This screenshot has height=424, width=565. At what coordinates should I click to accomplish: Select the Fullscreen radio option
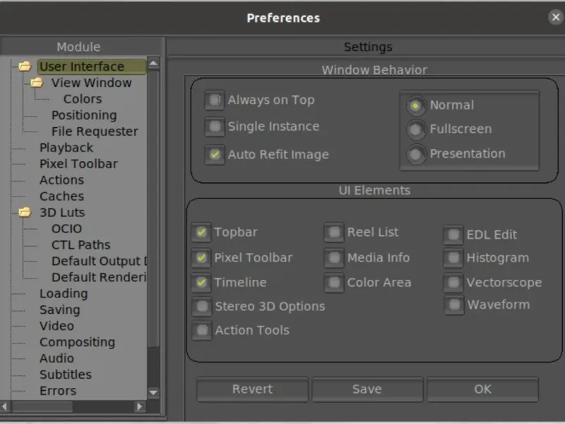pos(417,129)
